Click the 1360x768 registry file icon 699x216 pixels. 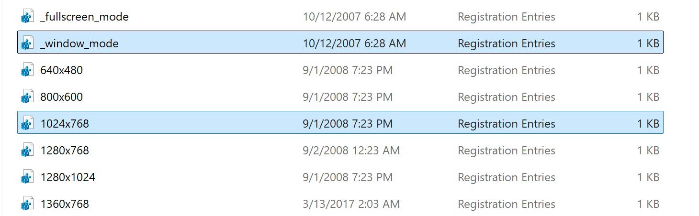click(26, 204)
